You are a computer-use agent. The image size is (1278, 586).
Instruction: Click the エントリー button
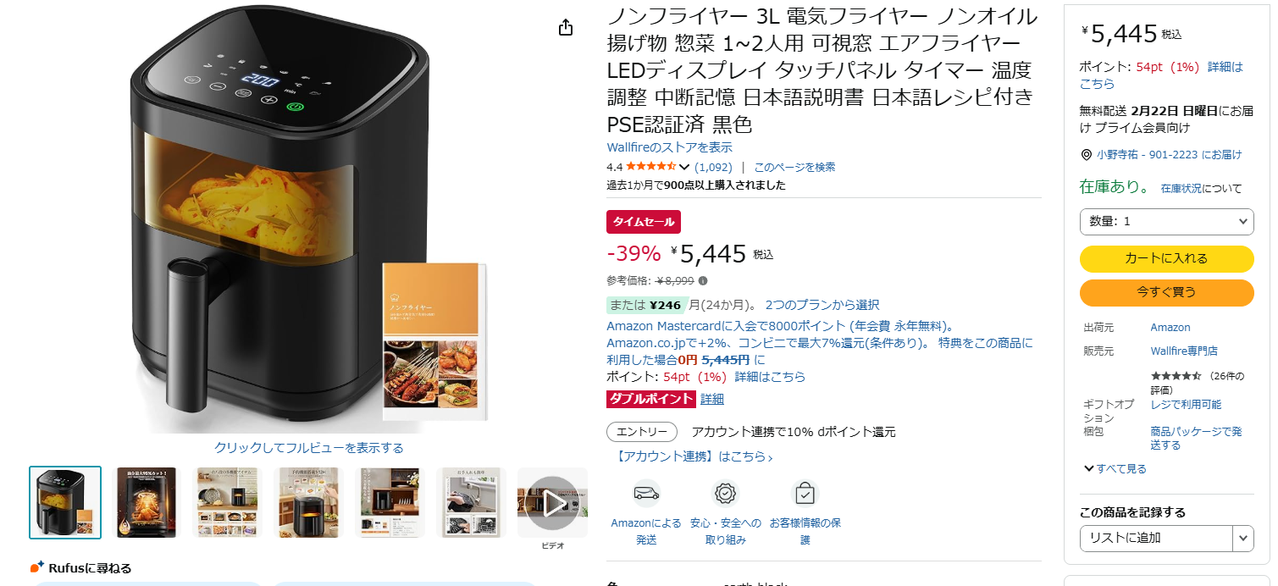pos(642,432)
